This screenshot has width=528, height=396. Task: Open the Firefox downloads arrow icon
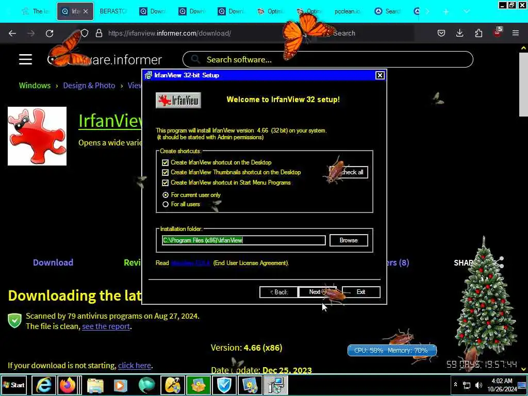point(459,33)
